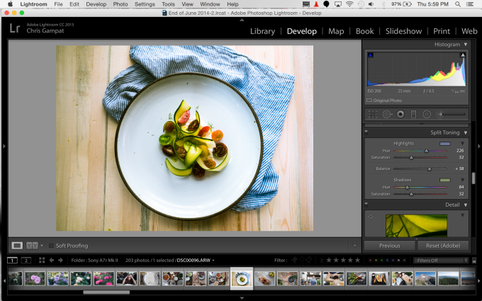Select the Radial Filter tool
Image resolution: width=482 pixels, height=301 pixels.
click(x=427, y=114)
